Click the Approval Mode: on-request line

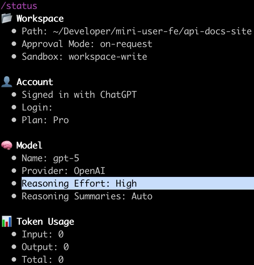(87, 44)
